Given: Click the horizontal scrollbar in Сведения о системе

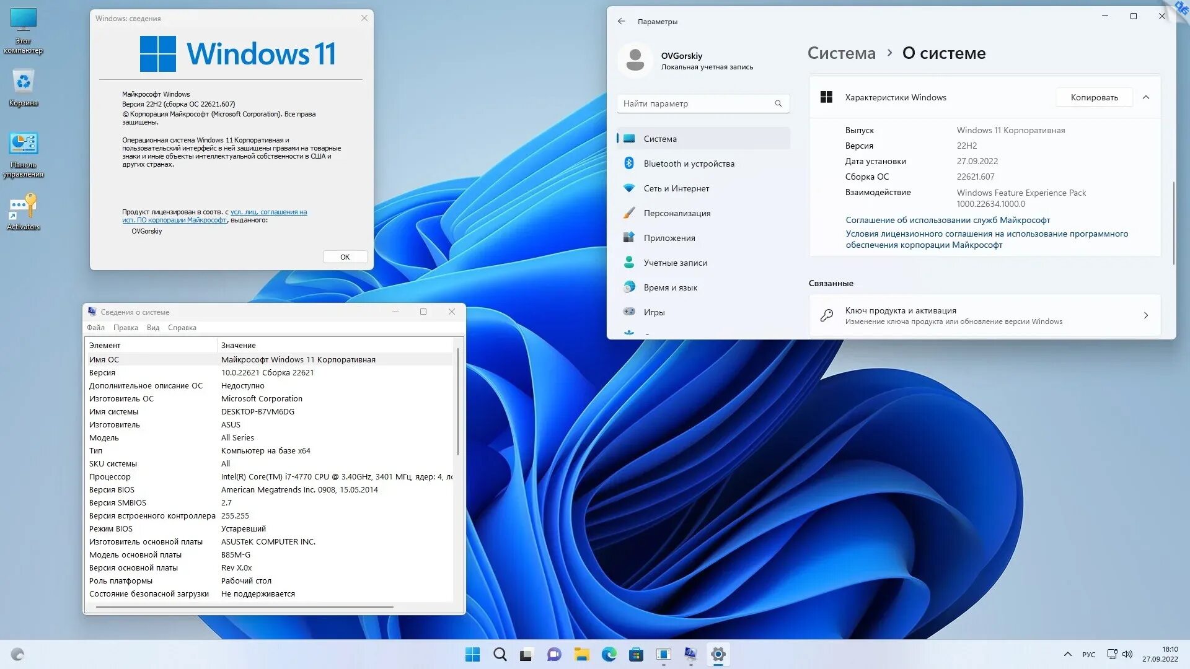Looking at the screenshot, I should coord(244,607).
